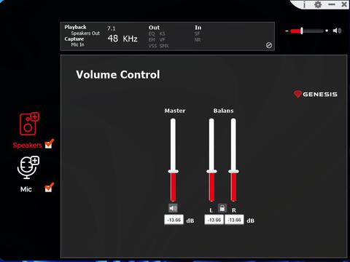Adjust the left balance slider handle
The width and height of the screenshot is (350, 262).
[x=211, y=172]
